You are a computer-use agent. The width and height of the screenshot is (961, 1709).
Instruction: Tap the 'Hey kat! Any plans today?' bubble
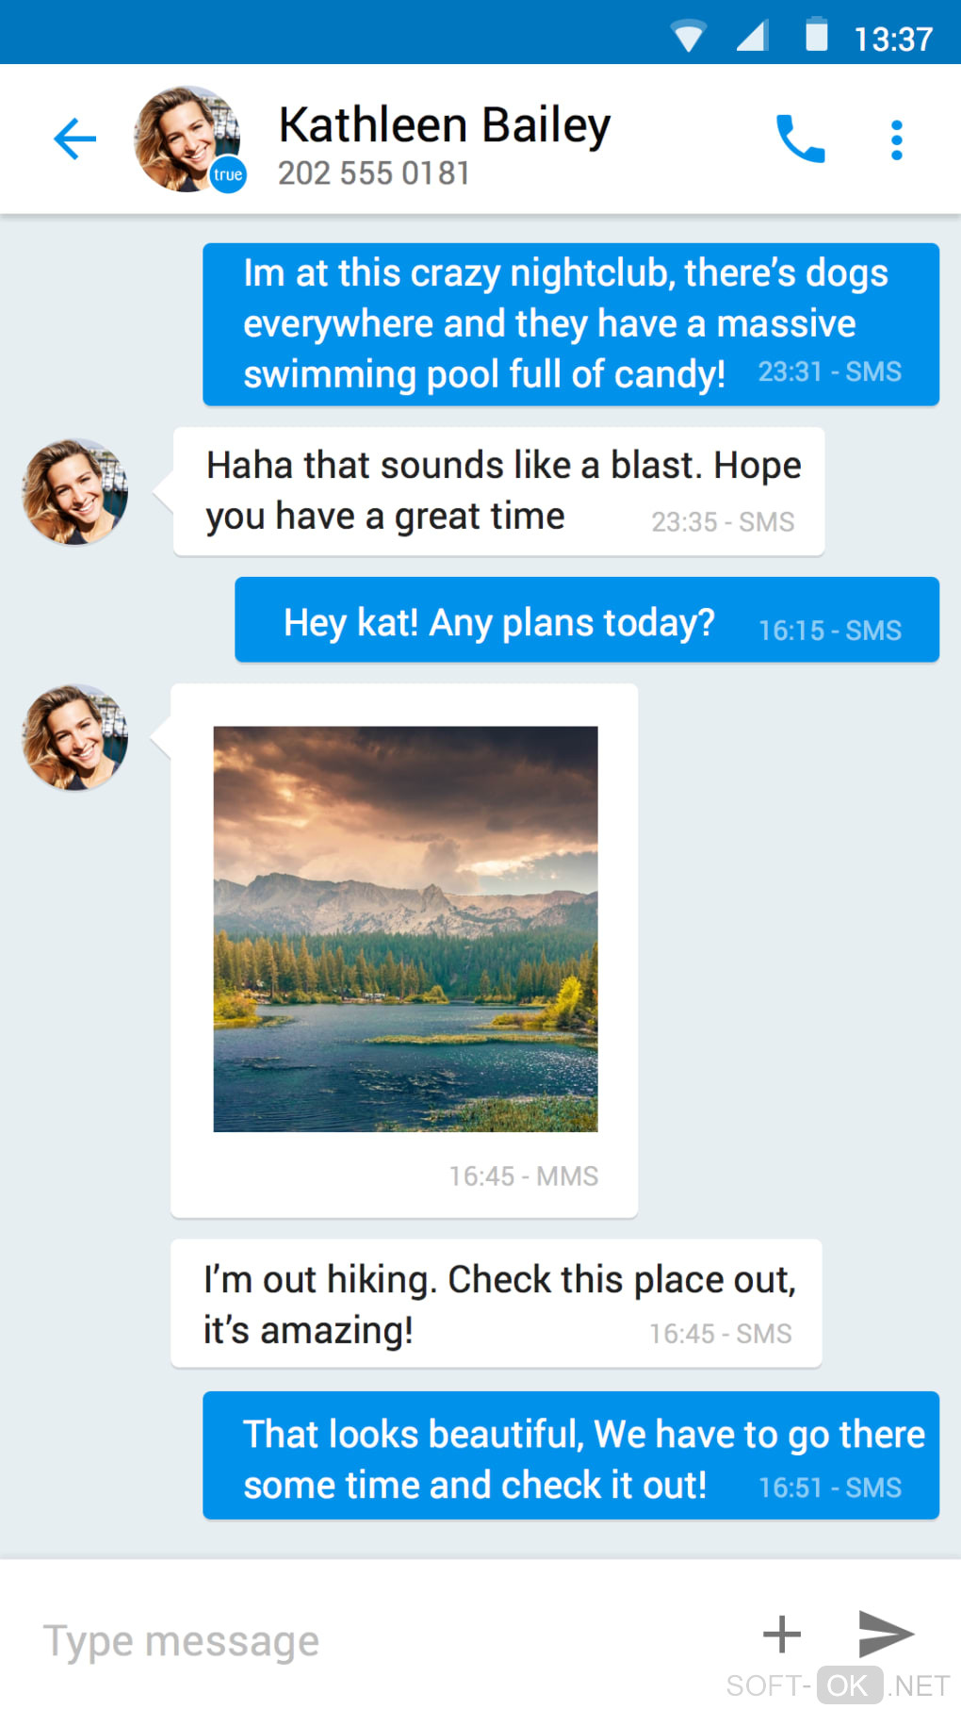click(x=586, y=620)
